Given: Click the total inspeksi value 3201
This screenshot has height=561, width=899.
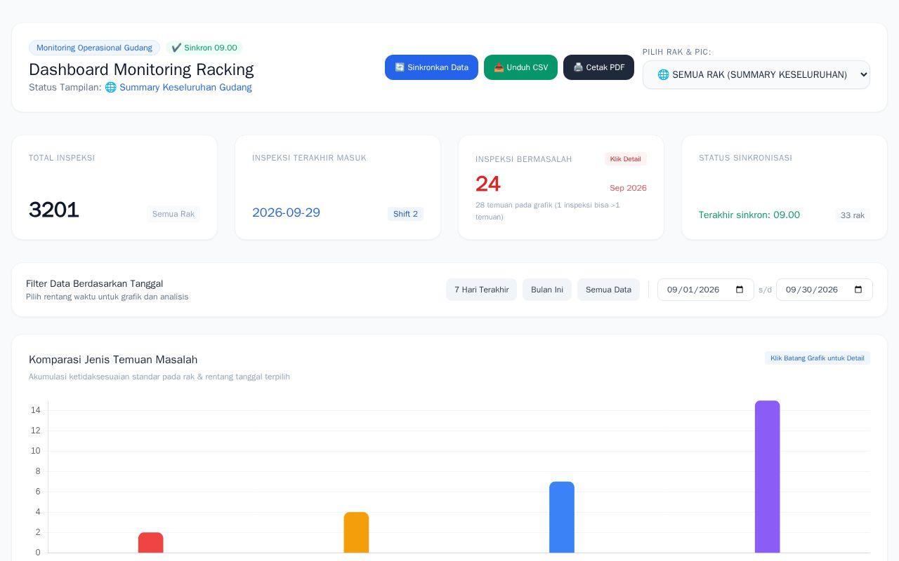Looking at the screenshot, I should (54, 210).
